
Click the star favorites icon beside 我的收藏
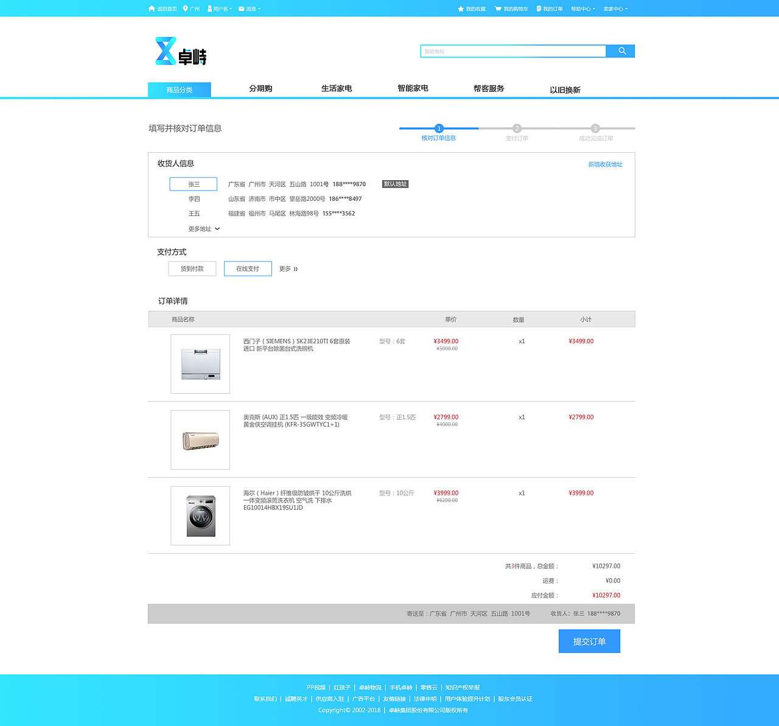coord(461,9)
